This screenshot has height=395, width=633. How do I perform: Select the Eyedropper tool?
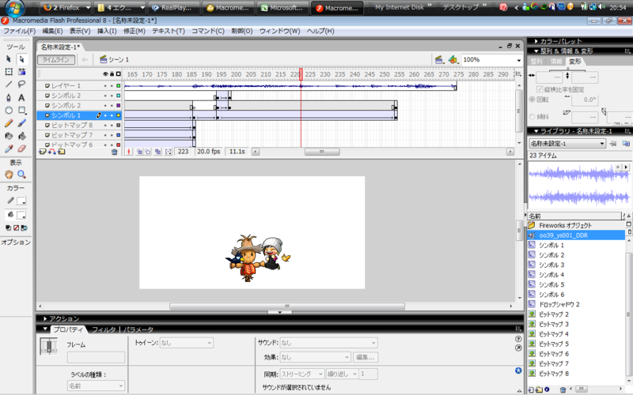9,149
